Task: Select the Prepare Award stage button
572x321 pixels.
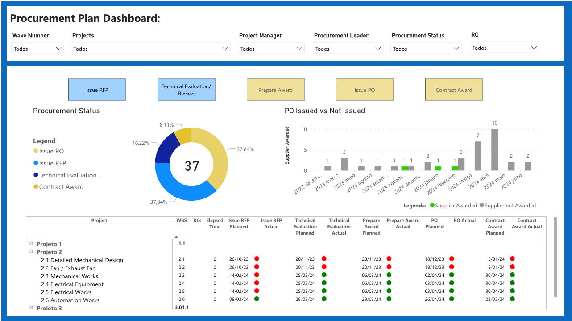Action: click(275, 90)
